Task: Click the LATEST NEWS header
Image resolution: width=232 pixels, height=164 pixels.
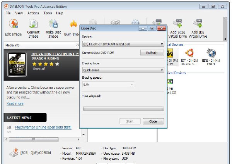Action: (25, 117)
